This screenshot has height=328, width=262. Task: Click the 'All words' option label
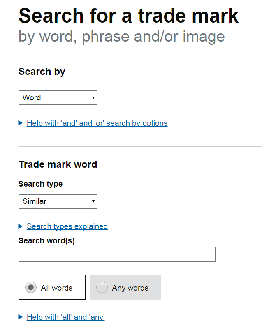coord(56,288)
